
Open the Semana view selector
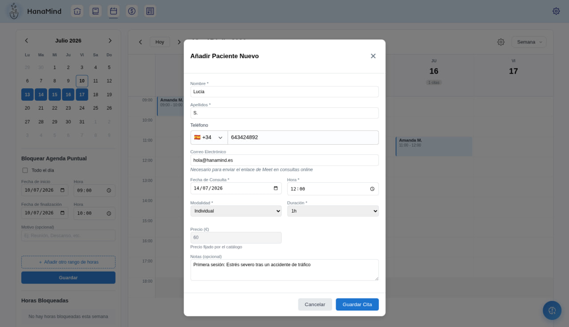pos(529,42)
